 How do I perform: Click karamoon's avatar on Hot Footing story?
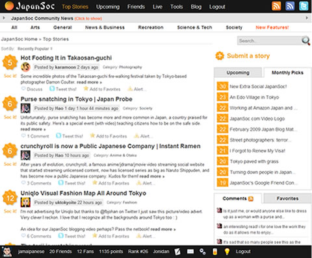click(25, 67)
